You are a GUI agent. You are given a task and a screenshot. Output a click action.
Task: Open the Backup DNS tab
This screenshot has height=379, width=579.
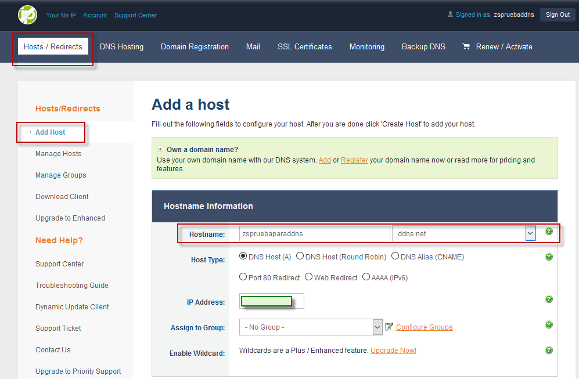tap(423, 47)
